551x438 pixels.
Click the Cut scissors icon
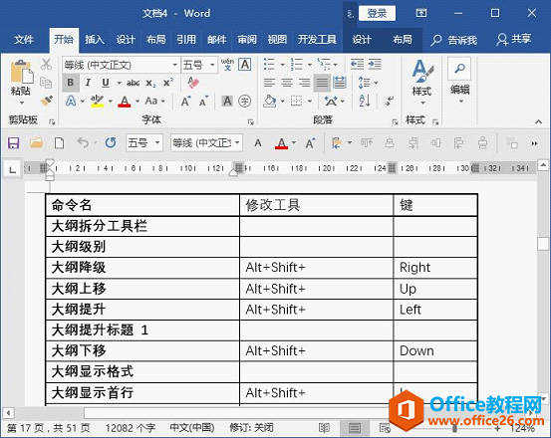(46, 64)
